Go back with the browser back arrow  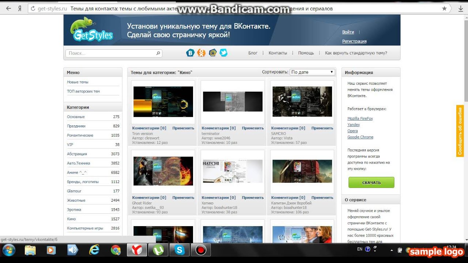[8, 8]
